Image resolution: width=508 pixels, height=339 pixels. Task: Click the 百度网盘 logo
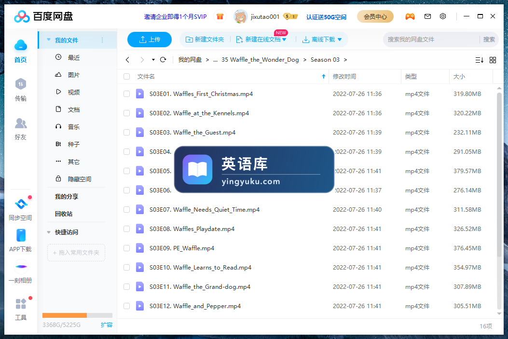point(43,16)
